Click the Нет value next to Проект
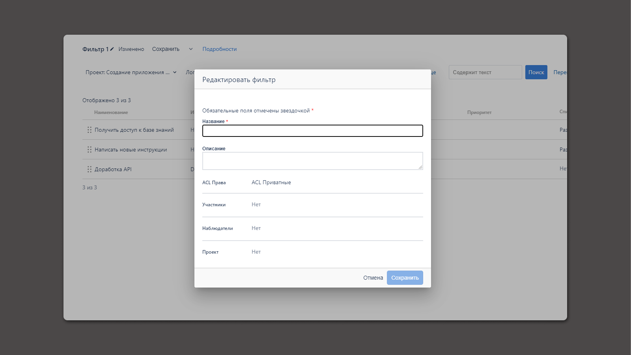 (x=256, y=252)
